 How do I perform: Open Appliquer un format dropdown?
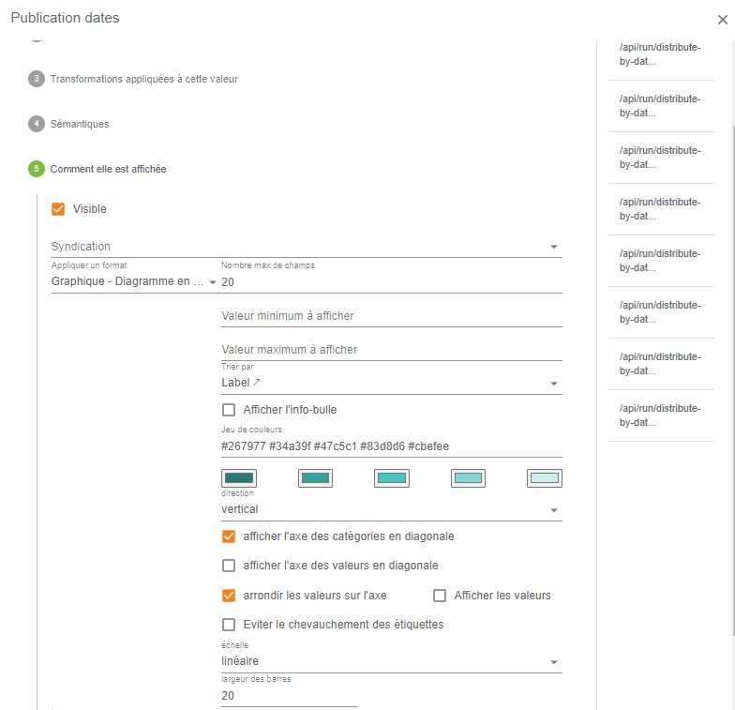(133, 281)
